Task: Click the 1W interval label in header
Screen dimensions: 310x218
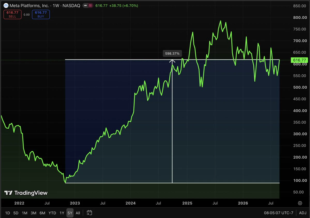Action: pos(56,5)
